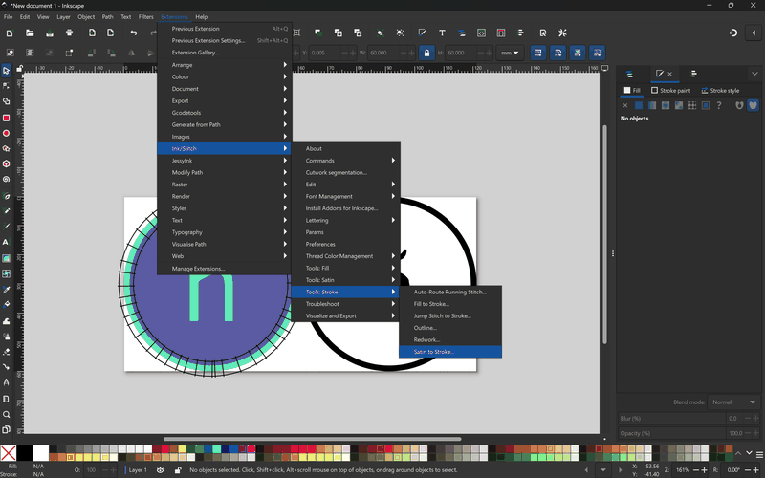Choose Auto-Route Running Stitch entry
Screen dimensions: 765x478
pyautogui.click(x=450, y=292)
